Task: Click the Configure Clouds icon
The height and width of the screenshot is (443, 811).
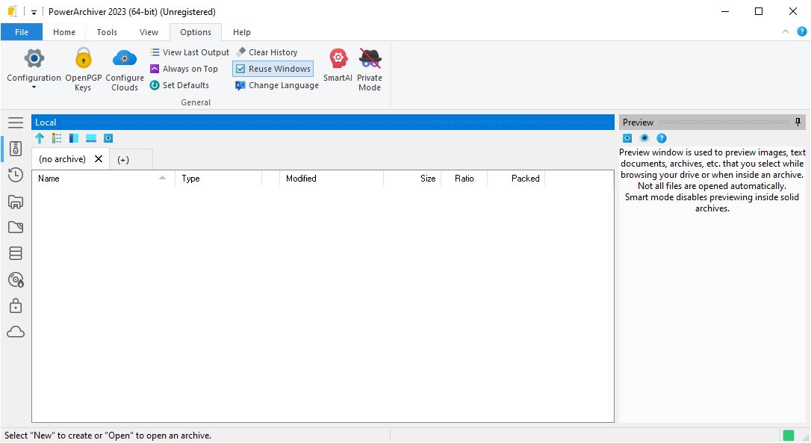Action: click(125, 69)
